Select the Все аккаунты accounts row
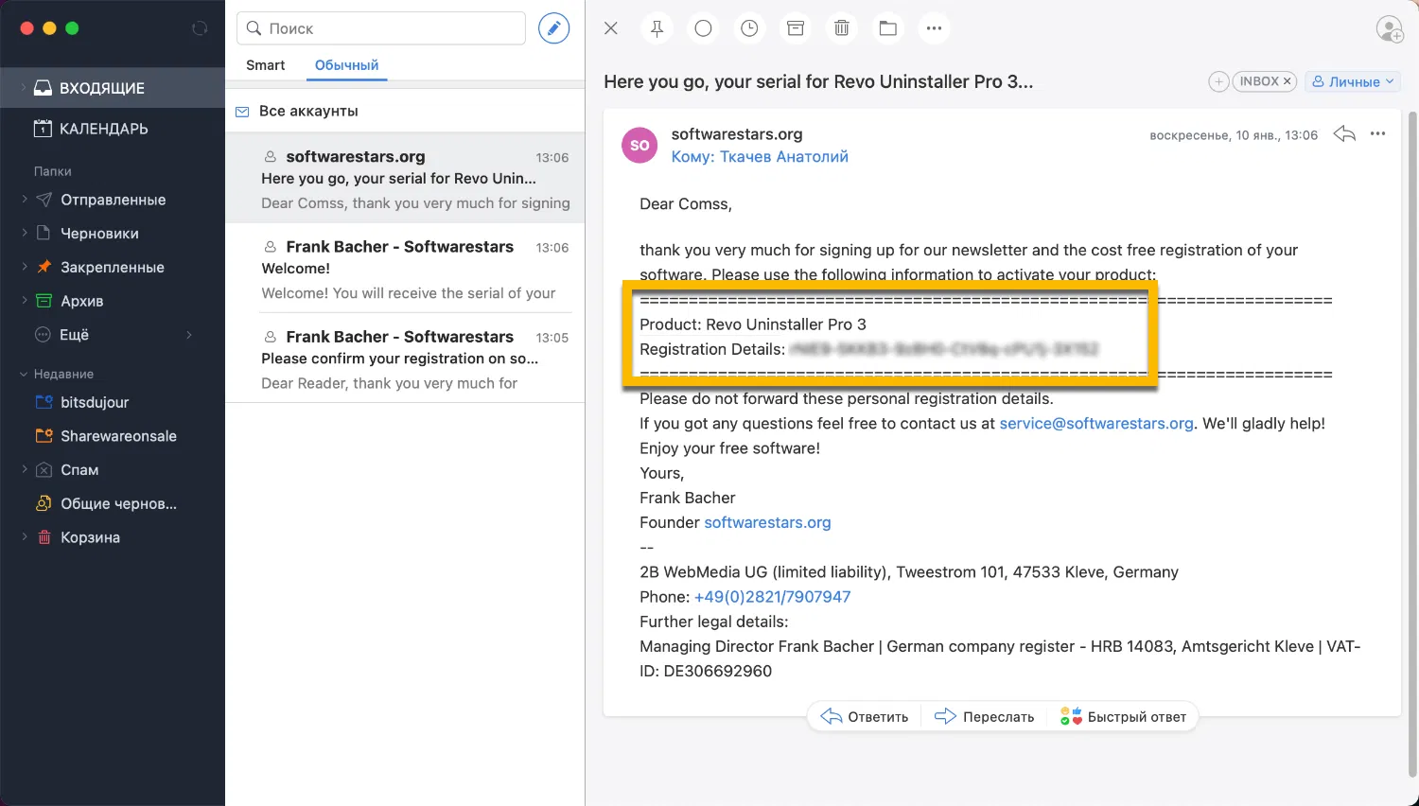Screen dimensions: 1419x806 click(405, 111)
